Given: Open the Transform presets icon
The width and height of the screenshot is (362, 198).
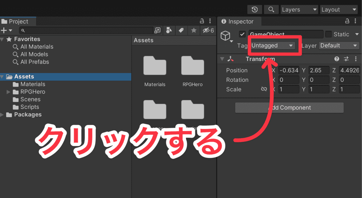Looking at the screenshot, I should point(346,59).
